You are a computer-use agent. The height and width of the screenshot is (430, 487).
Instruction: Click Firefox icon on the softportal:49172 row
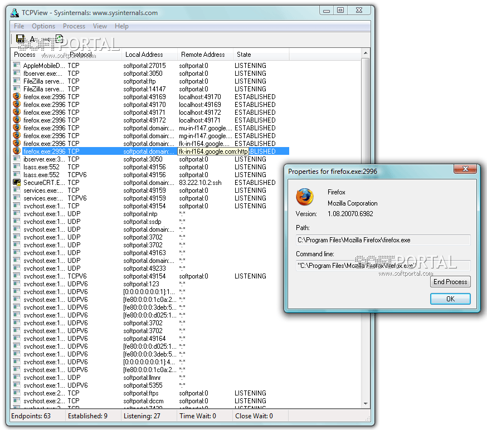coord(17,120)
